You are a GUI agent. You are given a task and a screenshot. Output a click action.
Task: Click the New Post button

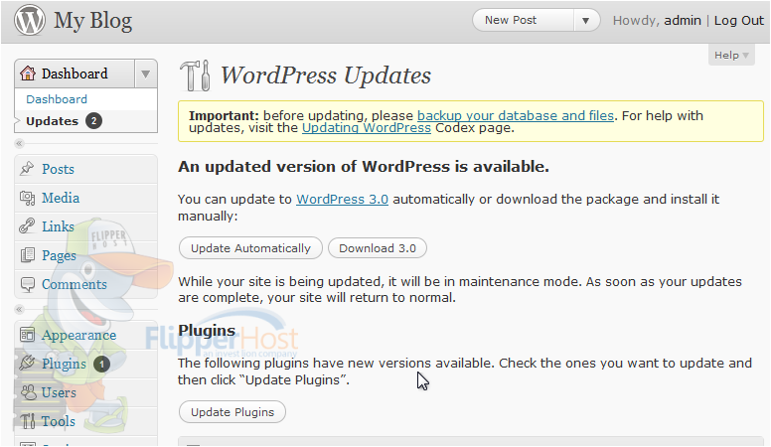524,21
